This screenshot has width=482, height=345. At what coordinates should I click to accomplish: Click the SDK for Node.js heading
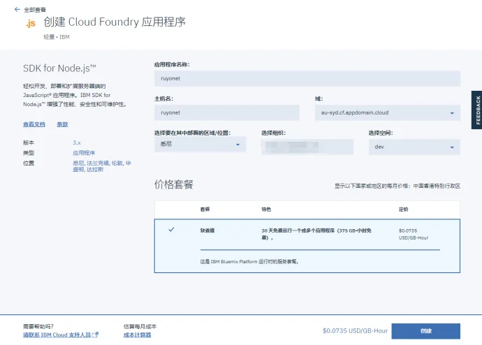[59, 68]
